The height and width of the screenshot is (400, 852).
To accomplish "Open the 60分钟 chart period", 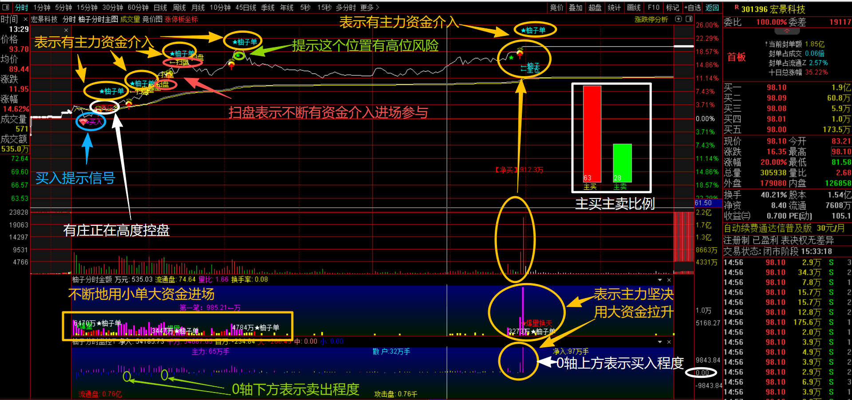I will 138,8.
